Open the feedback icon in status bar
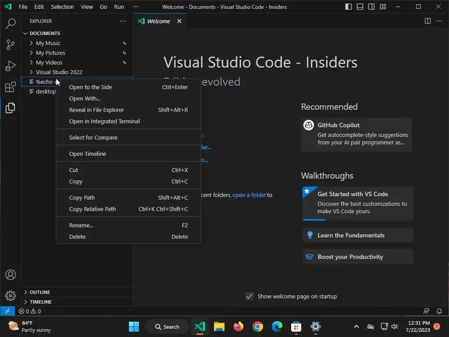This screenshot has height=337, width=449. [x=426, y=311]
